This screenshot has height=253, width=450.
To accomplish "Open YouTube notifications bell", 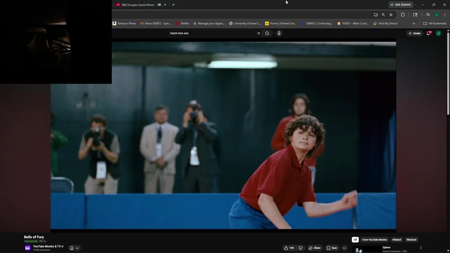I will (x=429, y=33).
